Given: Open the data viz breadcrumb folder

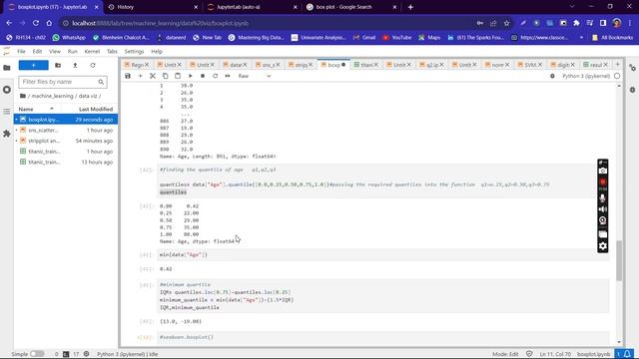Looking at the screenshot, I should coord(88,96).
